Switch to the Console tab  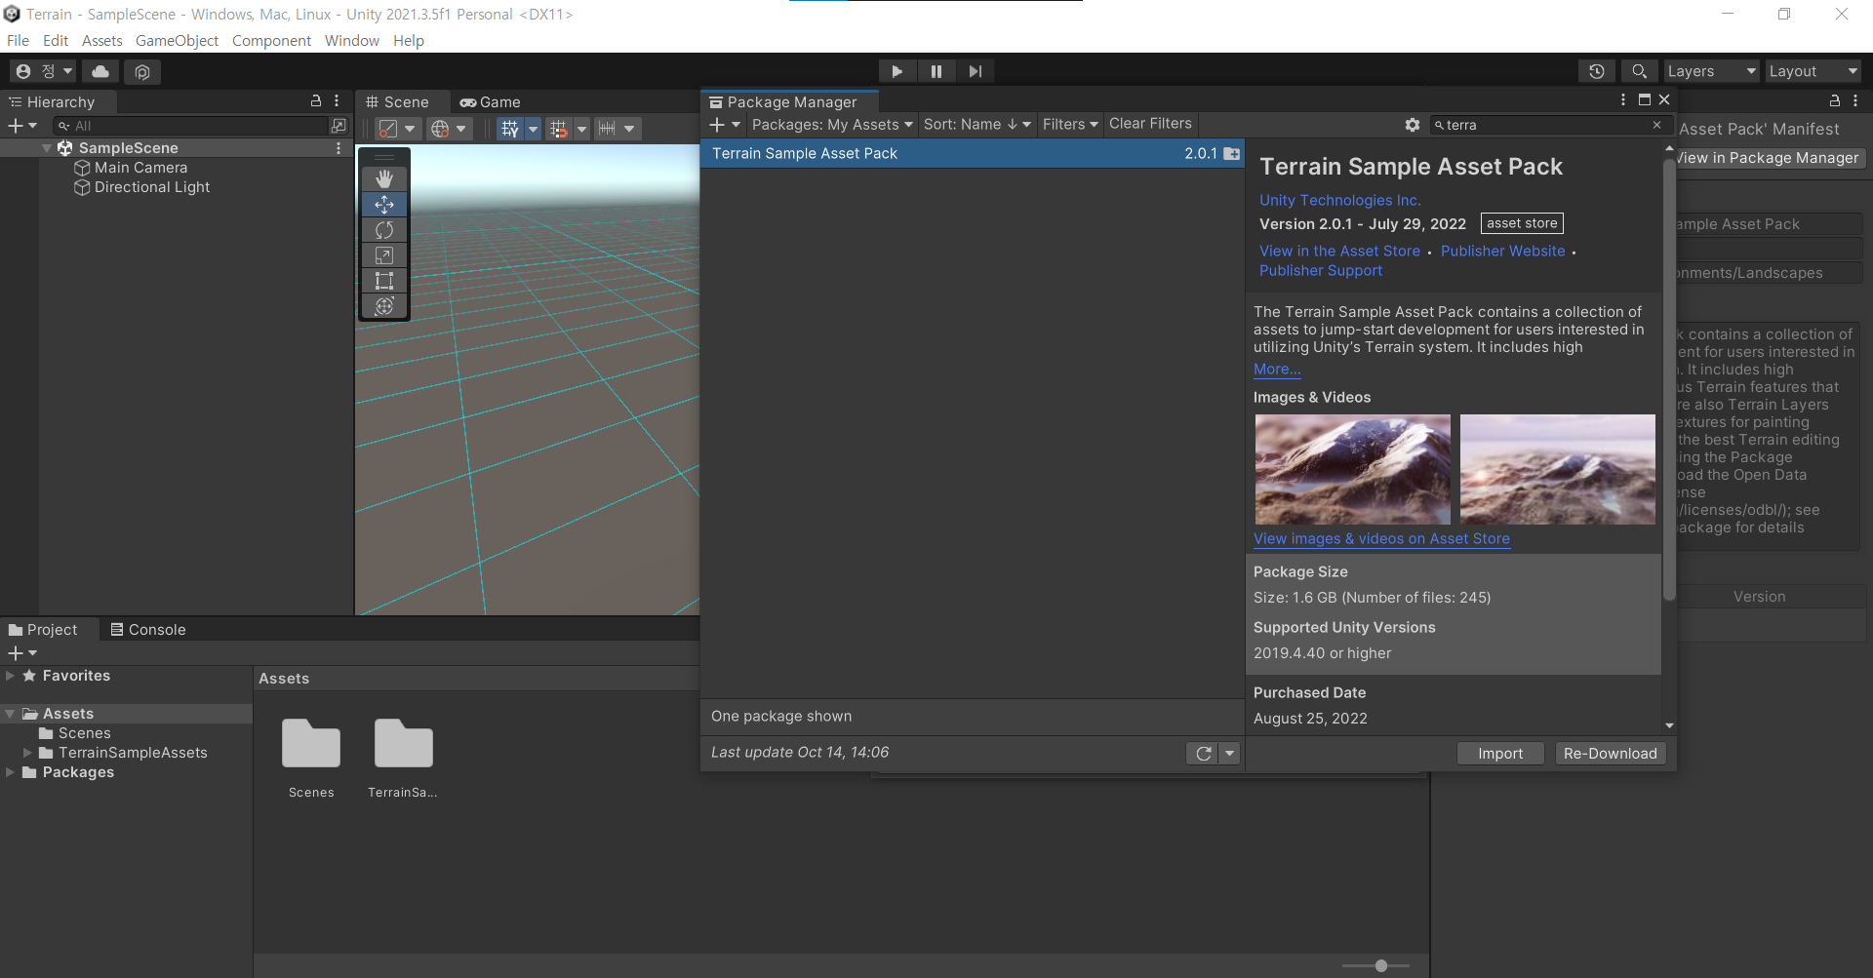tap(148, 630)
